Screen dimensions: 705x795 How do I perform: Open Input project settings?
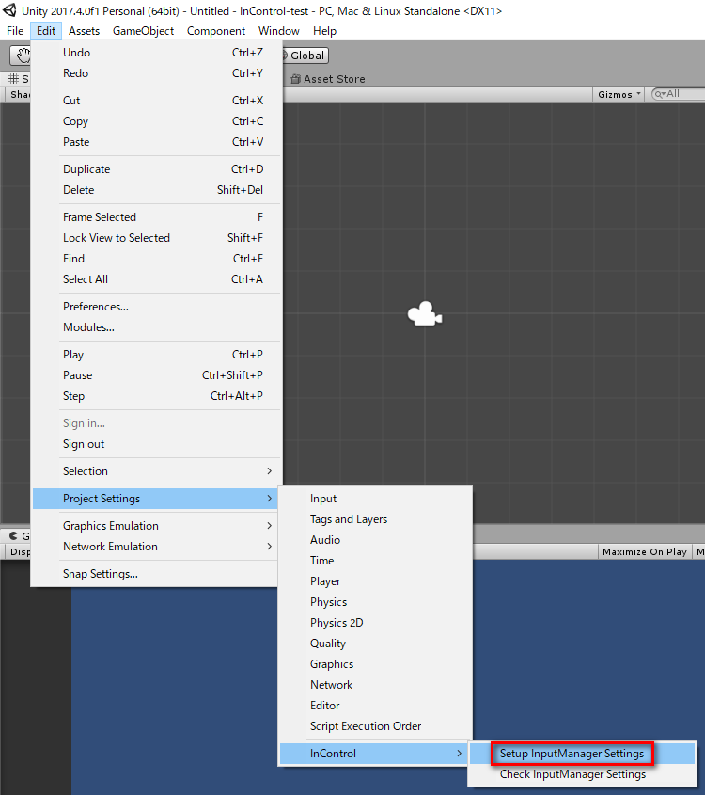click(x=375, y=499)
